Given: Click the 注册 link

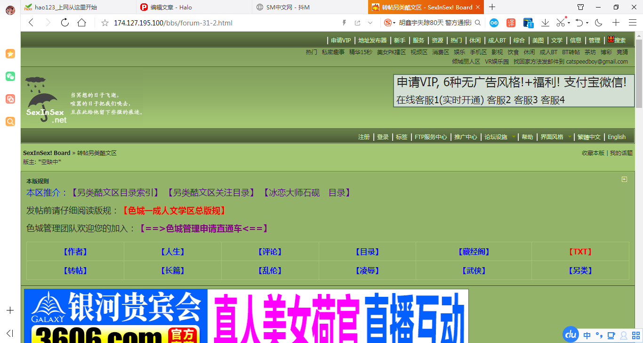Looking at the screenshot, I should click(364, 137).
